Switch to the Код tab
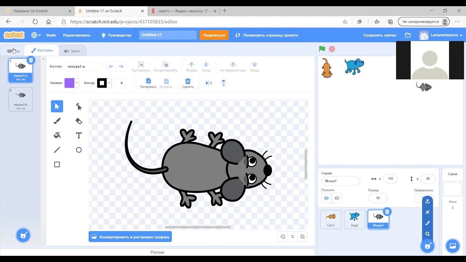Image resolution: width=466 pixels, height=262 pixels. (13, 51)
